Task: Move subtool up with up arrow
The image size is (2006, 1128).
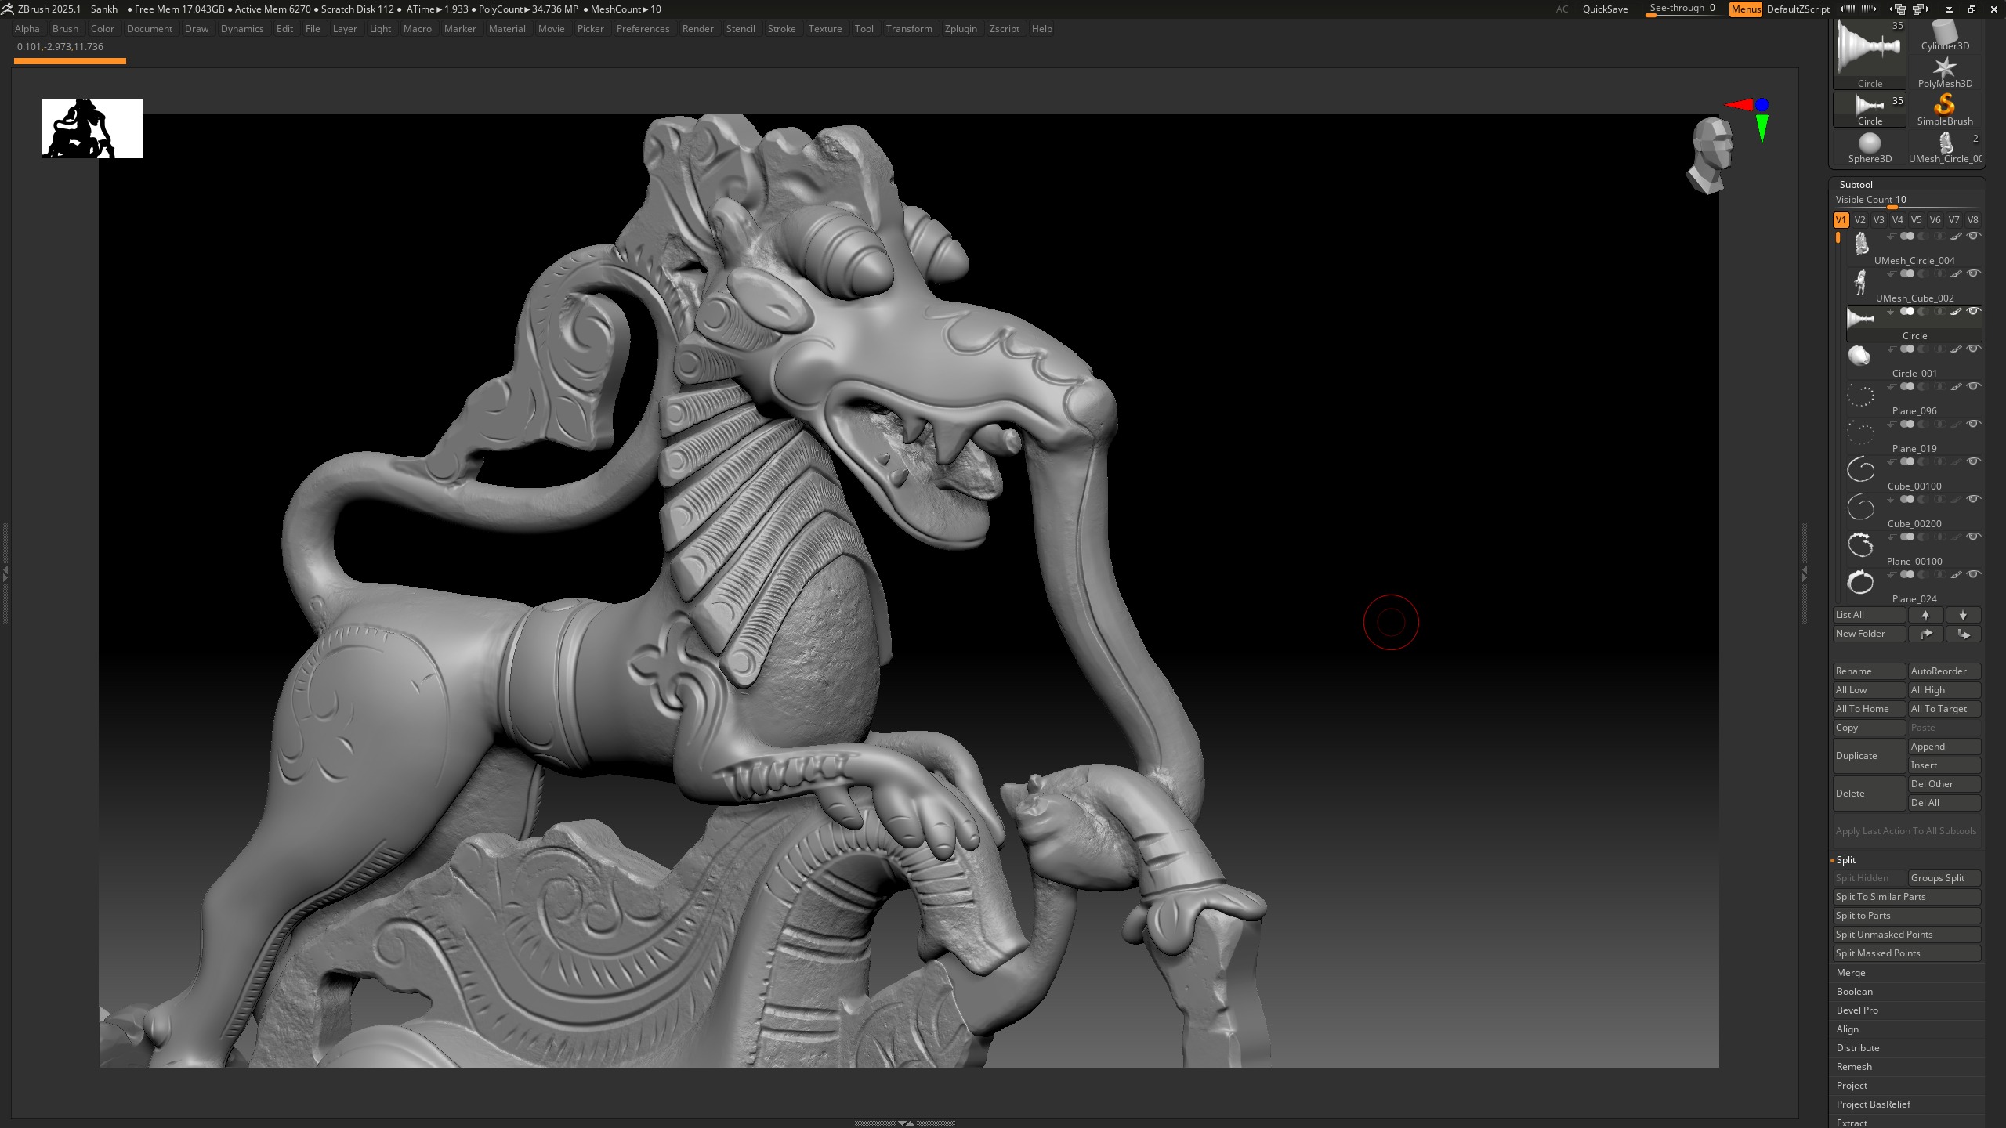Action: pyautogui.click(x=1925, y=615)
